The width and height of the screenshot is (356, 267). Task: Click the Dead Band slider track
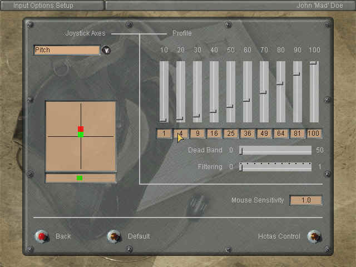click(275, 150)
